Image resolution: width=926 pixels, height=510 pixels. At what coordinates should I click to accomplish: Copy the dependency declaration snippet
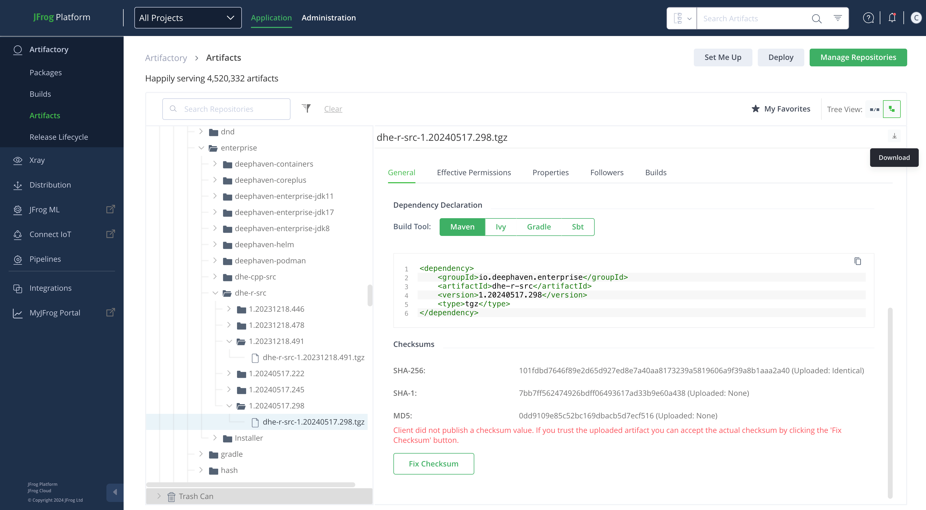(857, 261)
